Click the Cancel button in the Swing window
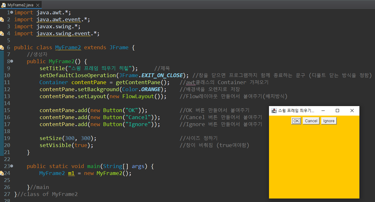This screenshot has height=202, width=375. tap(311, 121)
